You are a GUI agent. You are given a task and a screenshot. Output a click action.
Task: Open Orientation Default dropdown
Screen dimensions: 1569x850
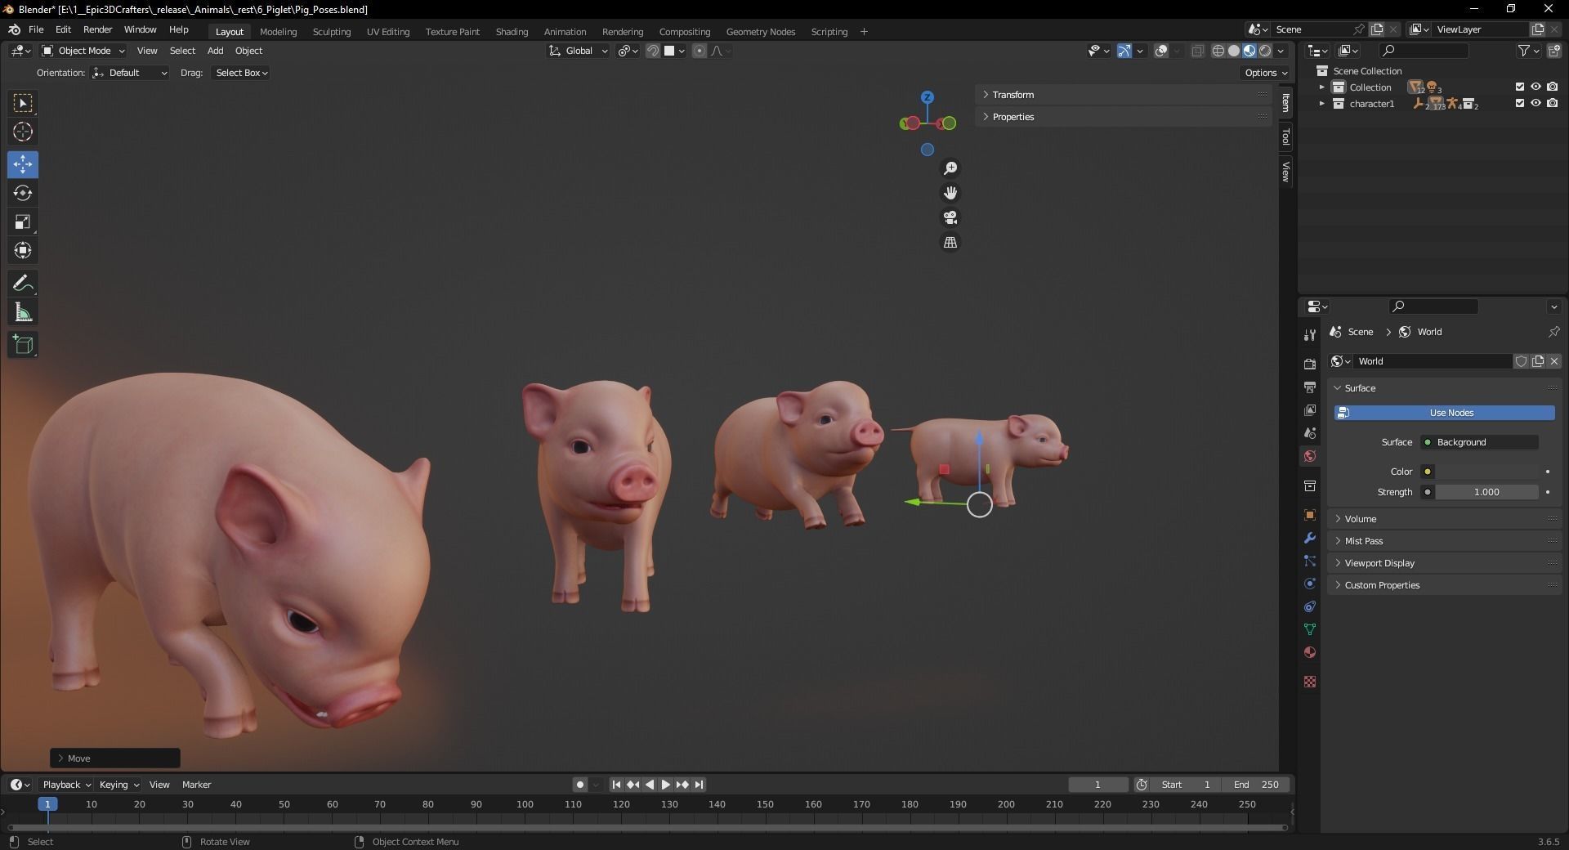point(131,73)
